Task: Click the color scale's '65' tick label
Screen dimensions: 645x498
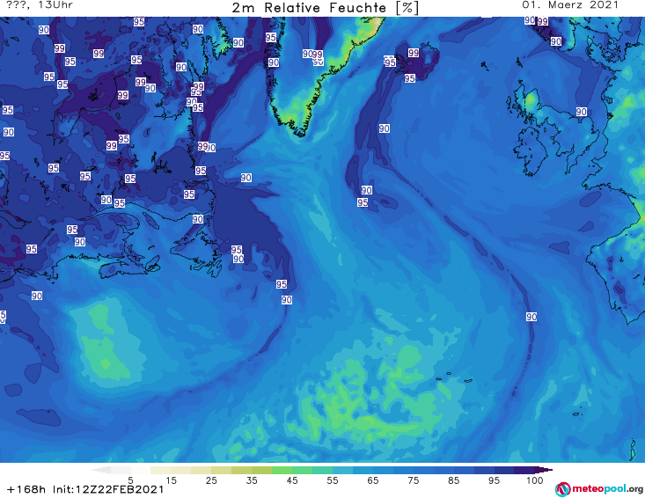Action: (x=373, y=480)
